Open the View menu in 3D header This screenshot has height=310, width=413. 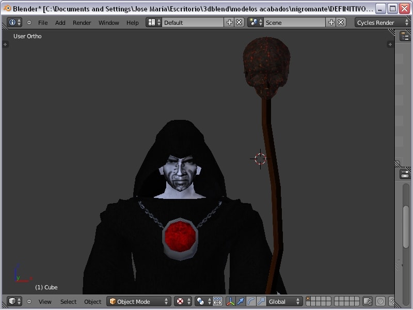[x=45, y=302]
